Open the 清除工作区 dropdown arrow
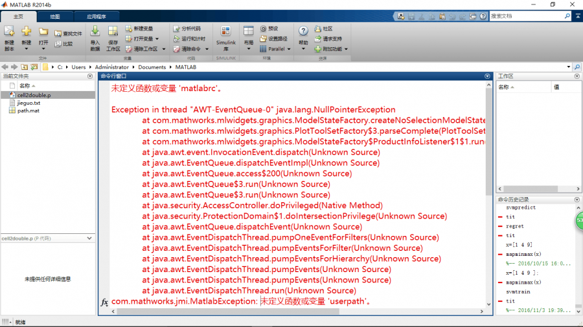Viewport: 583px width, 327px height. (x=164, y=49)
